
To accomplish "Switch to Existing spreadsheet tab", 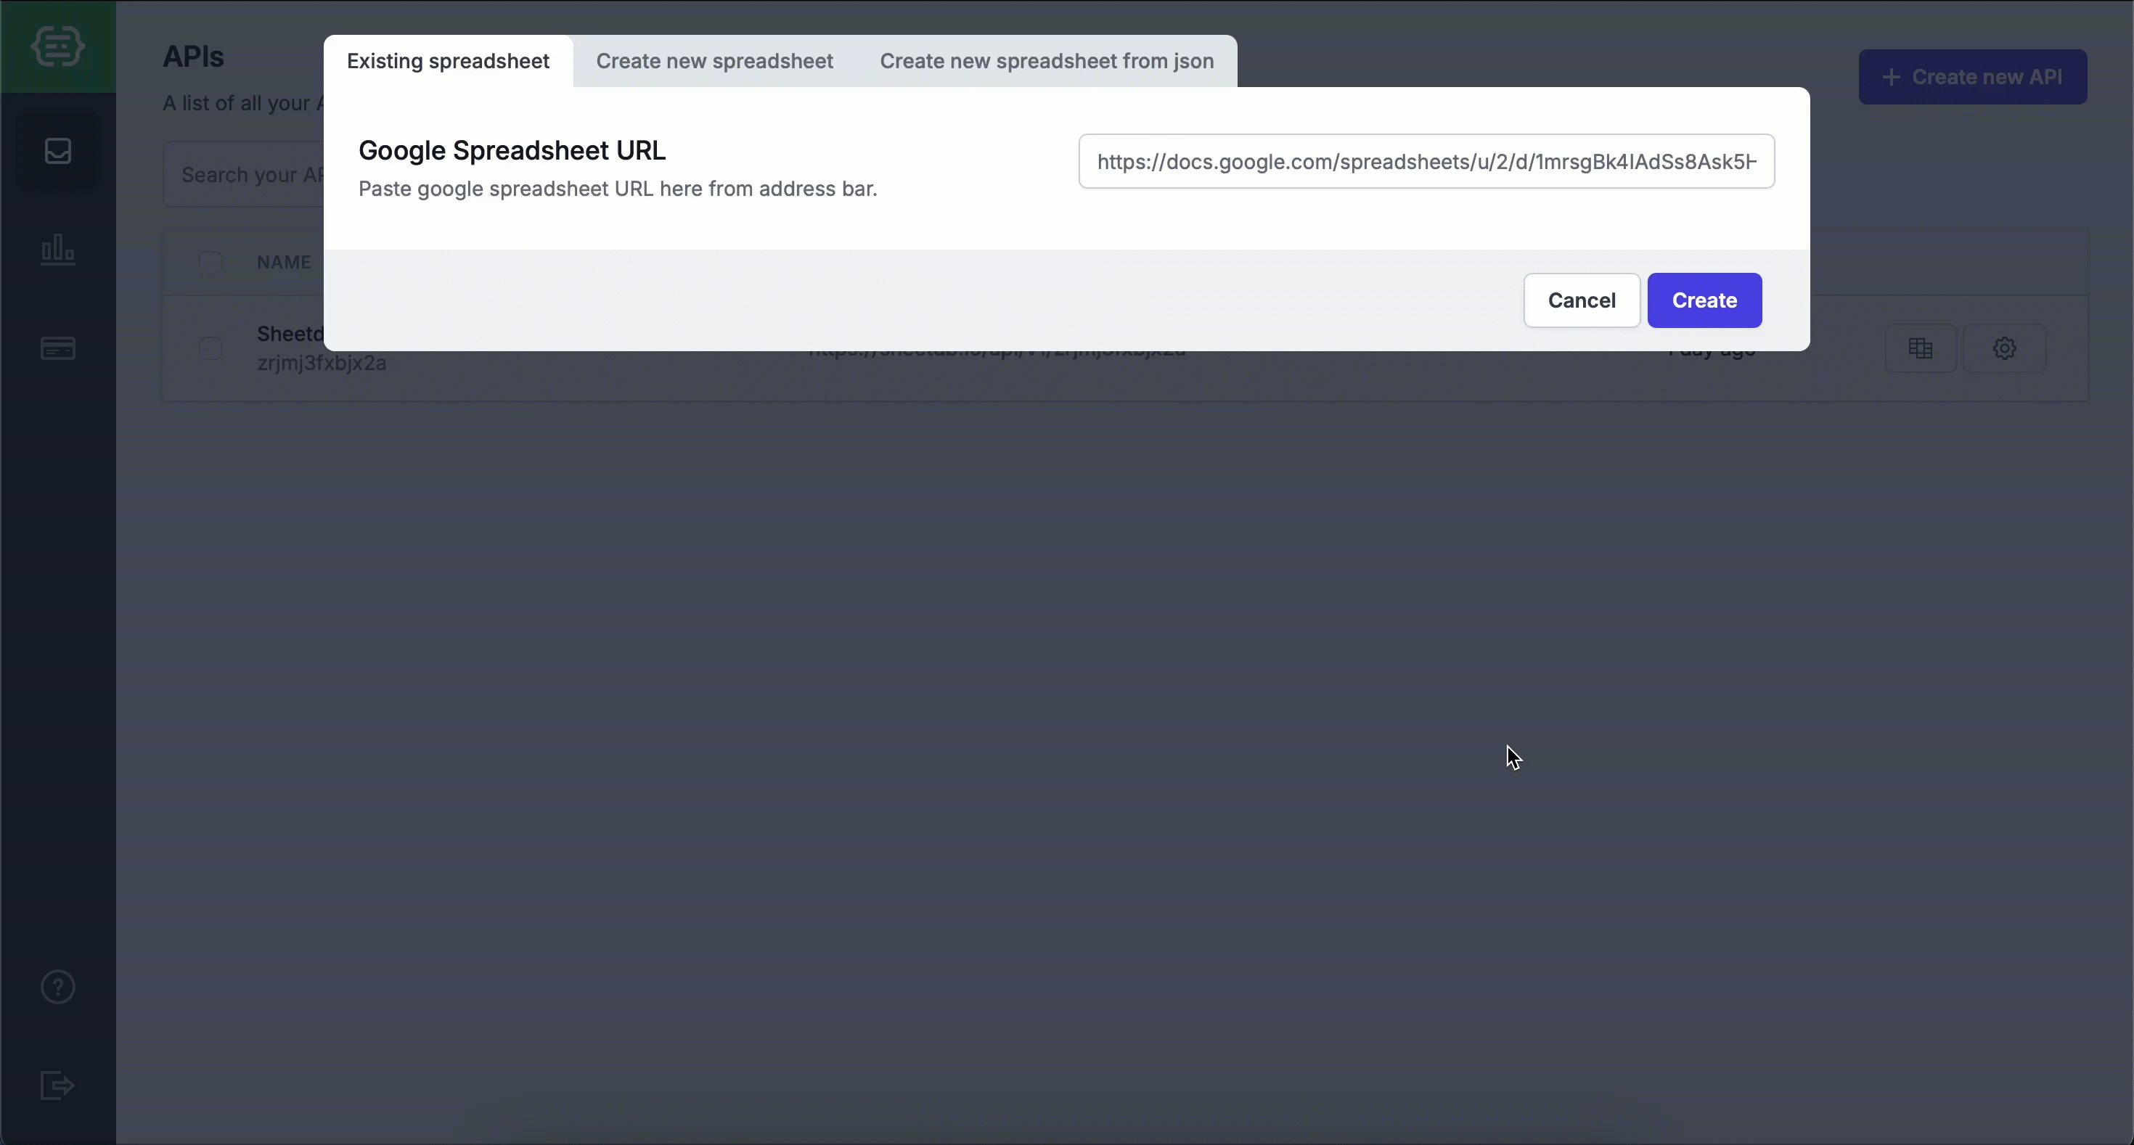I will tap(448, 61).
